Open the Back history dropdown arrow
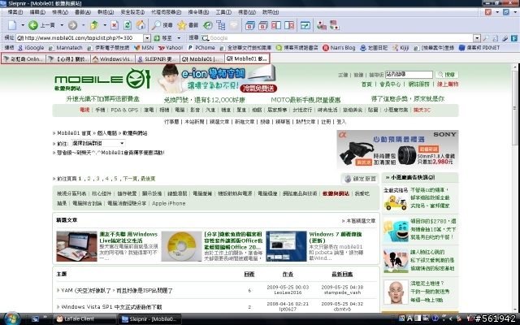Image resolution: width=520 pixels, height=325 pixels. pyautogui.click(x=62, y=25)
